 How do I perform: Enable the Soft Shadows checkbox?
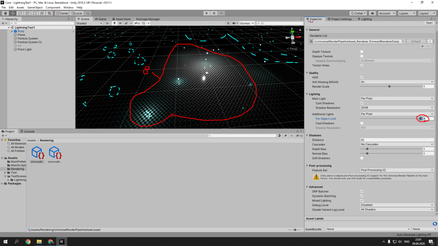[x=362, y=158]
